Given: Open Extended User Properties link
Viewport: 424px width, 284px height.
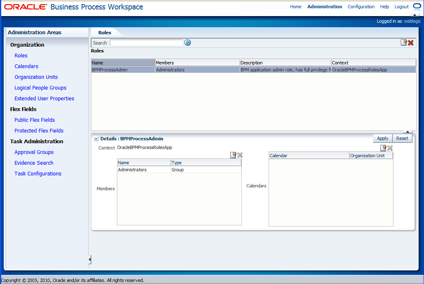Looking at the screenshot, I should tap(44, 99).
